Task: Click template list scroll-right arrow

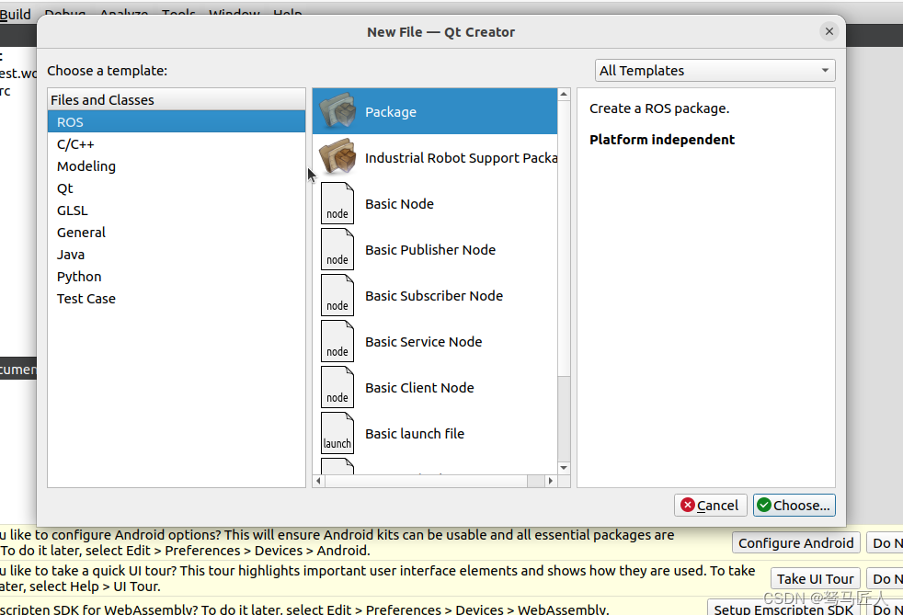Action: (x=551, y=481)
